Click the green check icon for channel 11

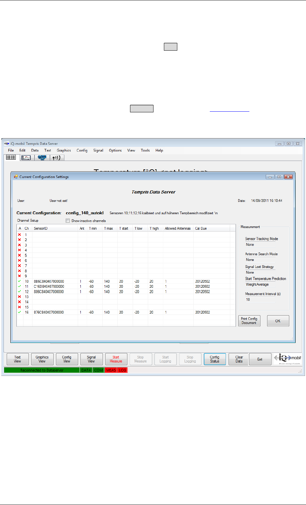[x=19, y=286]
